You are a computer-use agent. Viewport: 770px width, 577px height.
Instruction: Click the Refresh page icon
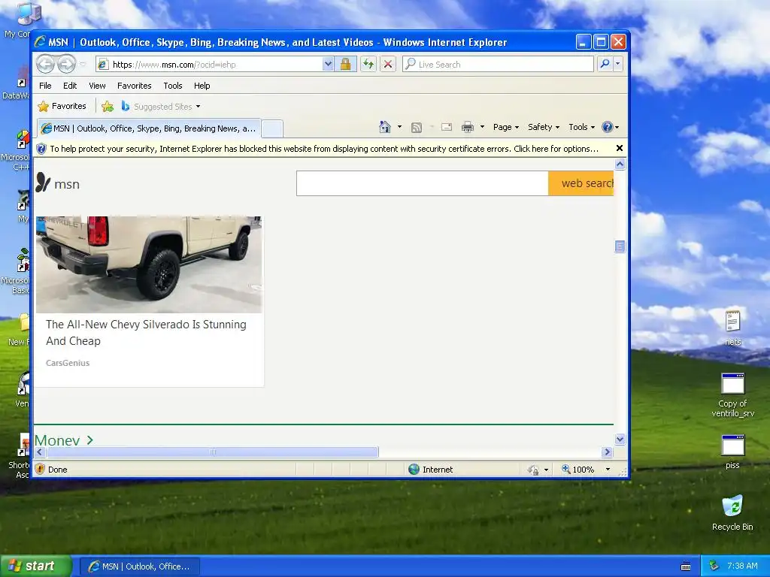(368, 65)
